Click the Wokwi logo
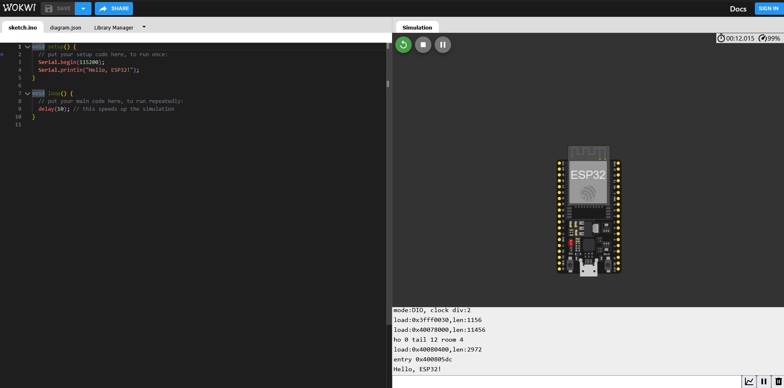The width and height of the screenshot is (784, 388). 19,8
